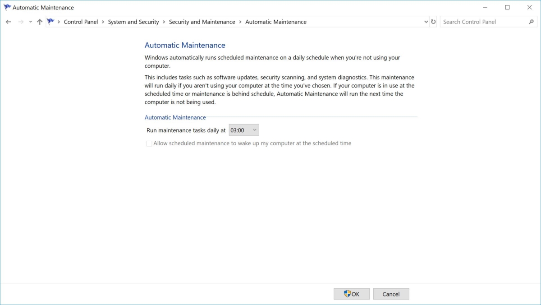This screenshot has width=541, height=305.
Task: Go up one level with the Up arrow
Action: pyautogui.click(x=40, y=22)
